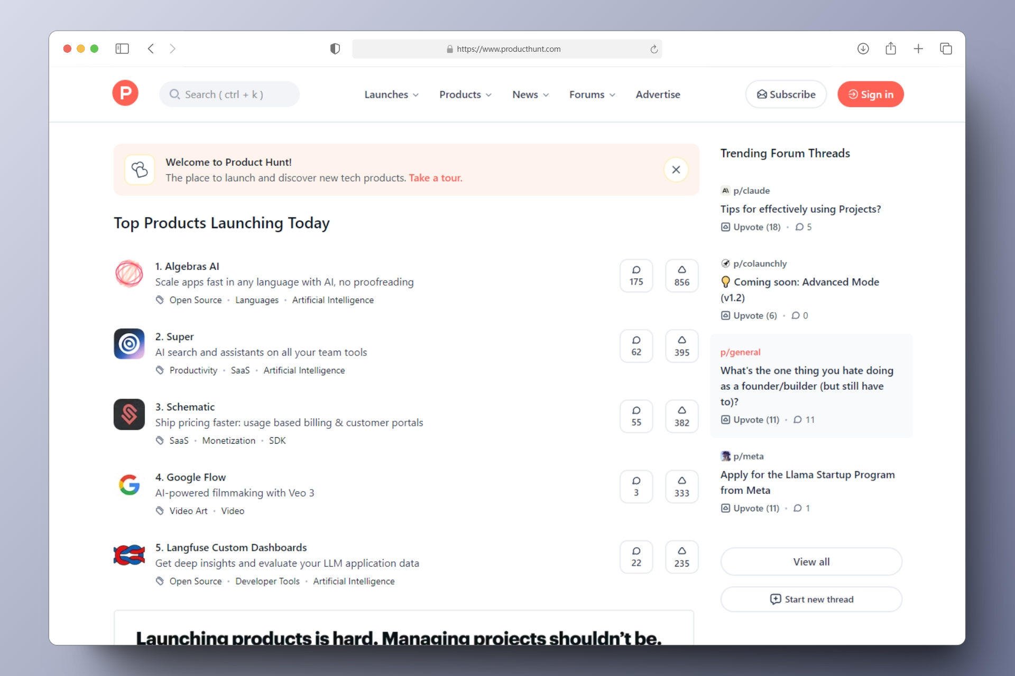Open the Monetization topic tag

click(x=229, y=440)
